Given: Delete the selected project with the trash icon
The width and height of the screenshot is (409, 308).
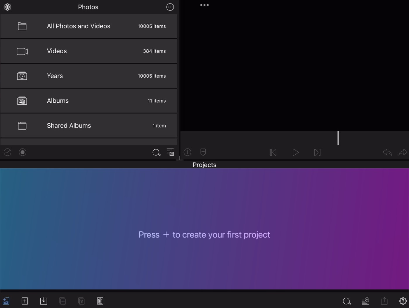Looking at the screenshot, I should pos(100,301).
